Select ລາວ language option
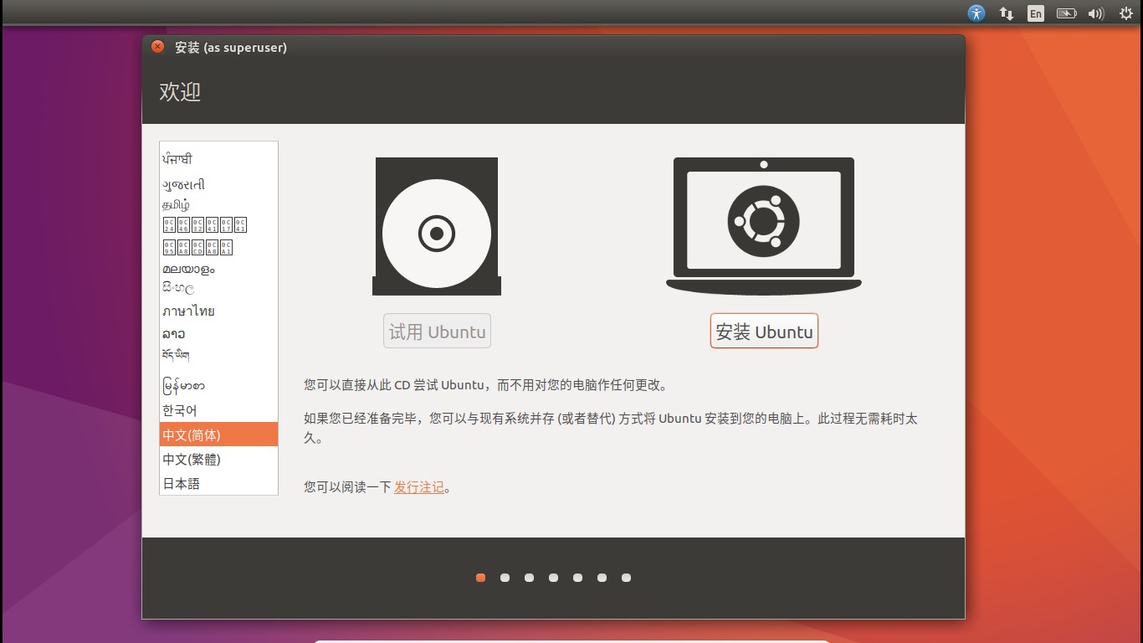The height and width of the screenshot is (643, 1143). (172, 333)
